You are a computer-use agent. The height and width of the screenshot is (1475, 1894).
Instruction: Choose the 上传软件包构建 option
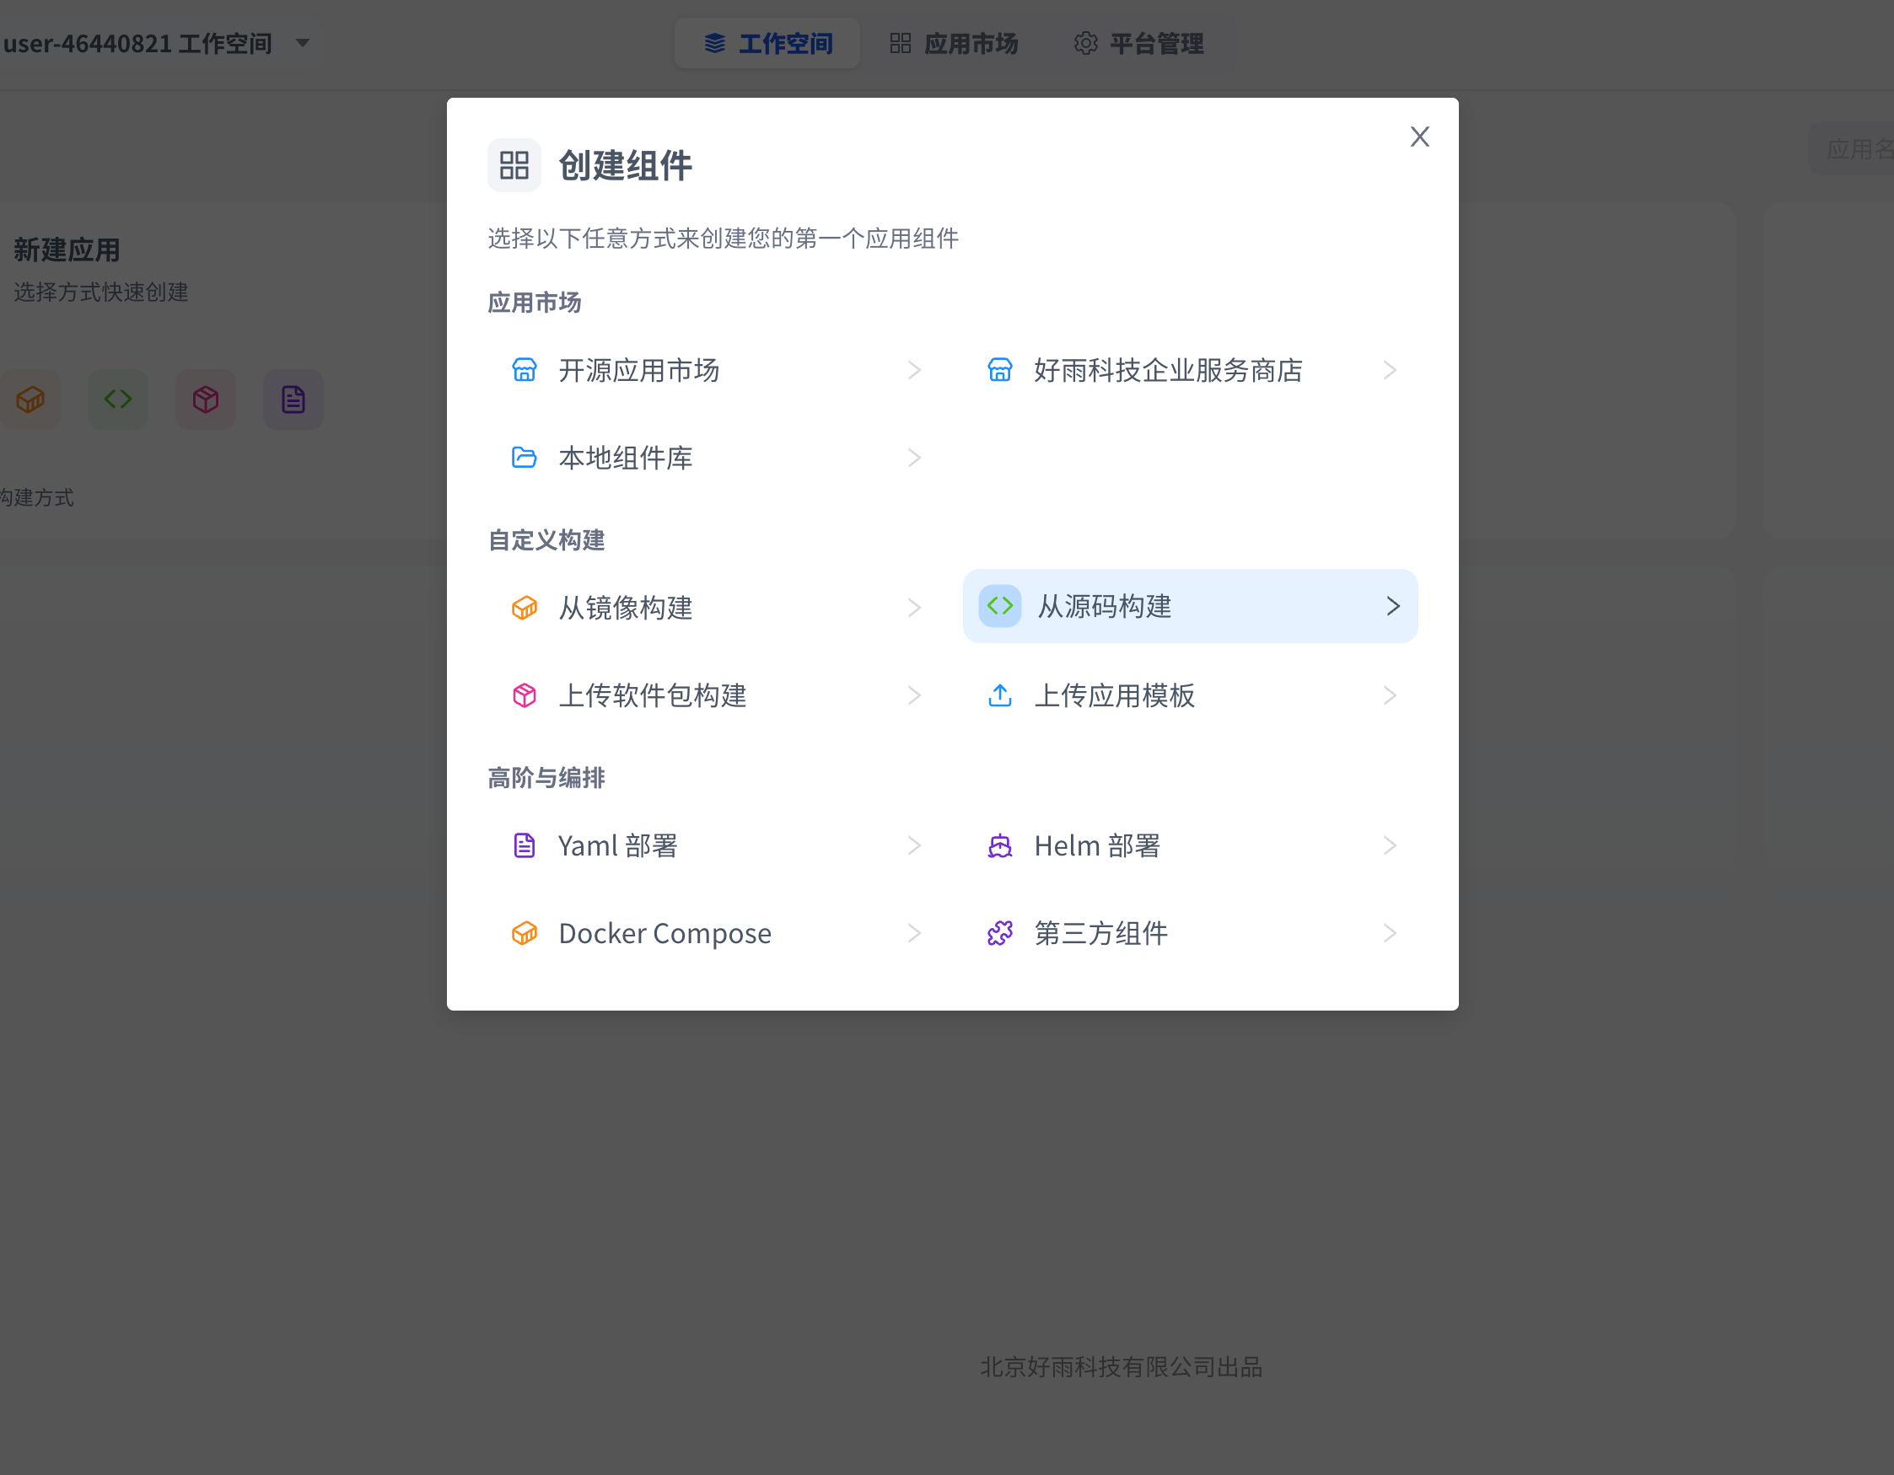pos(652,695)
